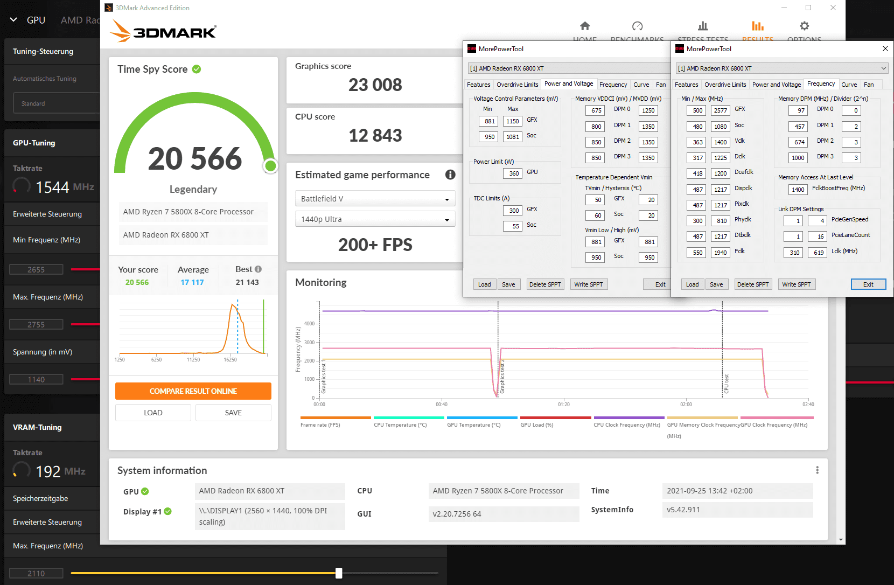Screen dimensions: 894x585
Task: Switch to Frequency tab in left MorePowerTool
Action: coord(613,85)
